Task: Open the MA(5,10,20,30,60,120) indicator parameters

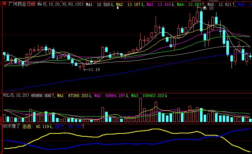Action: coord(60,4)
